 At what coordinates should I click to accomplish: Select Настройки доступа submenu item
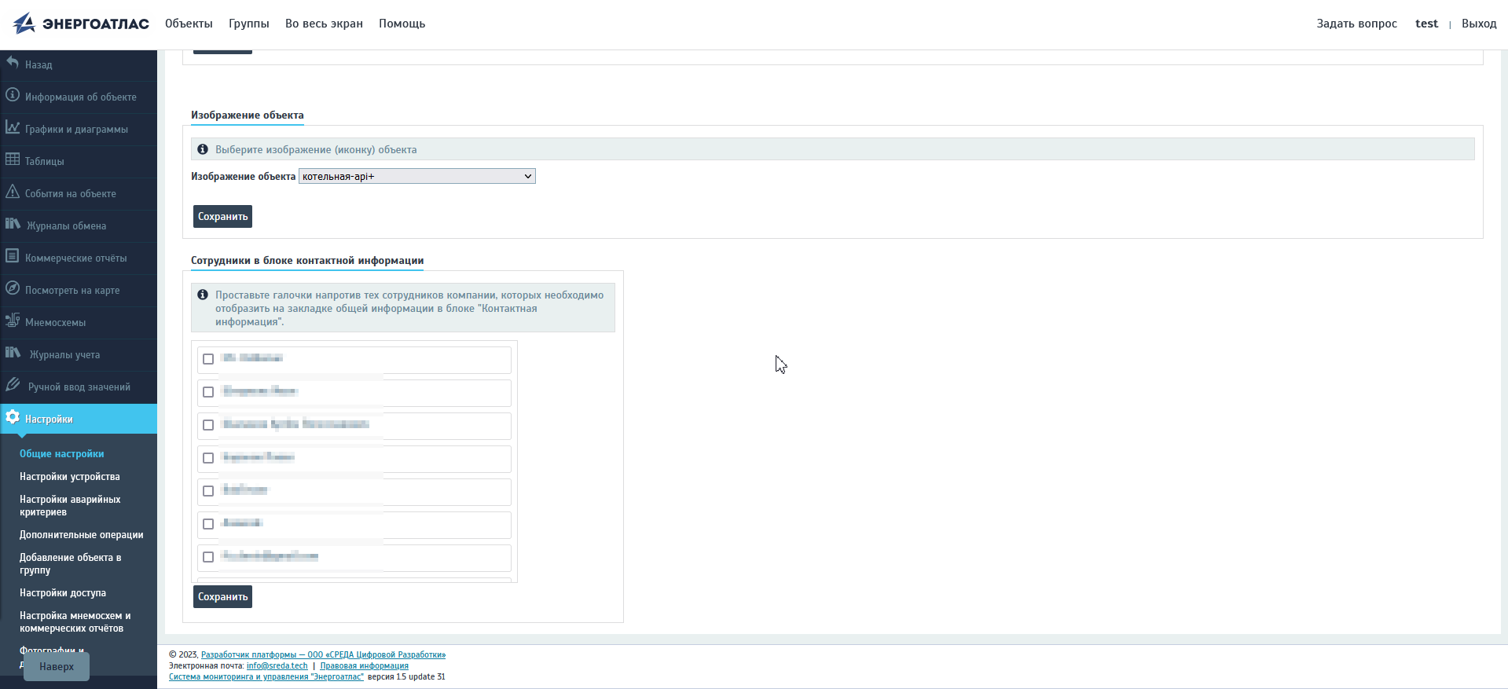(x=63, y=593)
